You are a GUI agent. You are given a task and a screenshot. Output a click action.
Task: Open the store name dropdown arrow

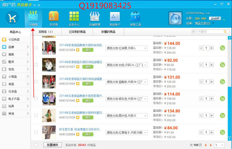(213, 23)
